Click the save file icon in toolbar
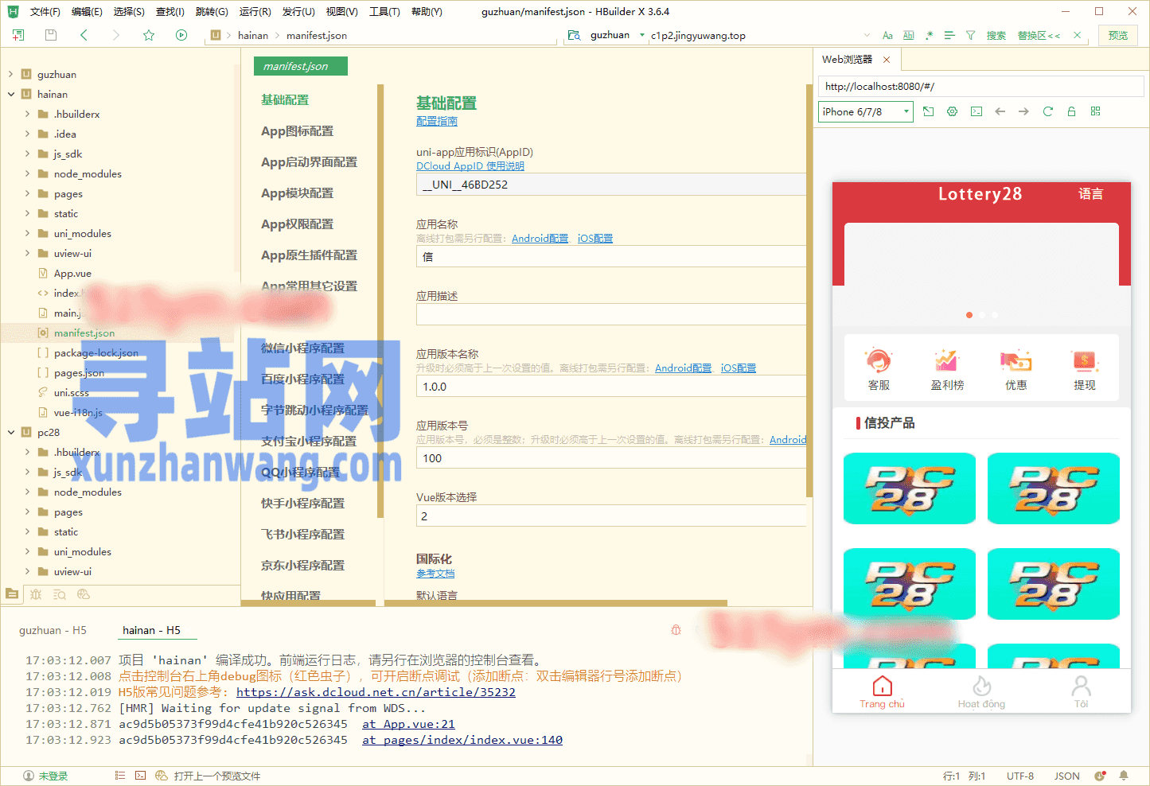 (x=51, y=35)
